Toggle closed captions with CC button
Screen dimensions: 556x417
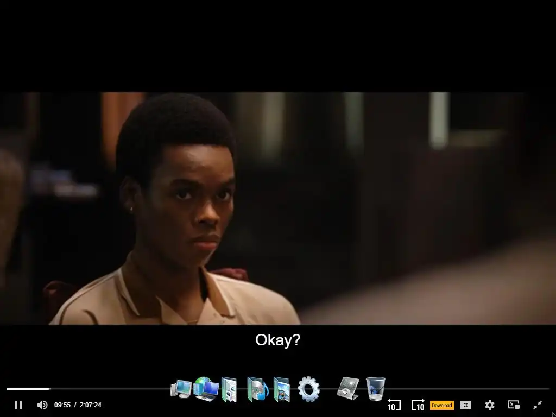pos(465,405)
